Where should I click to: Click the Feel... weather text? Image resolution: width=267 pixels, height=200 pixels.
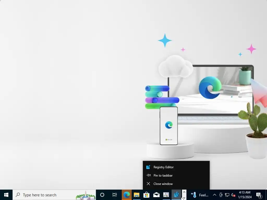pyautogui.click(x=204, y=195)
